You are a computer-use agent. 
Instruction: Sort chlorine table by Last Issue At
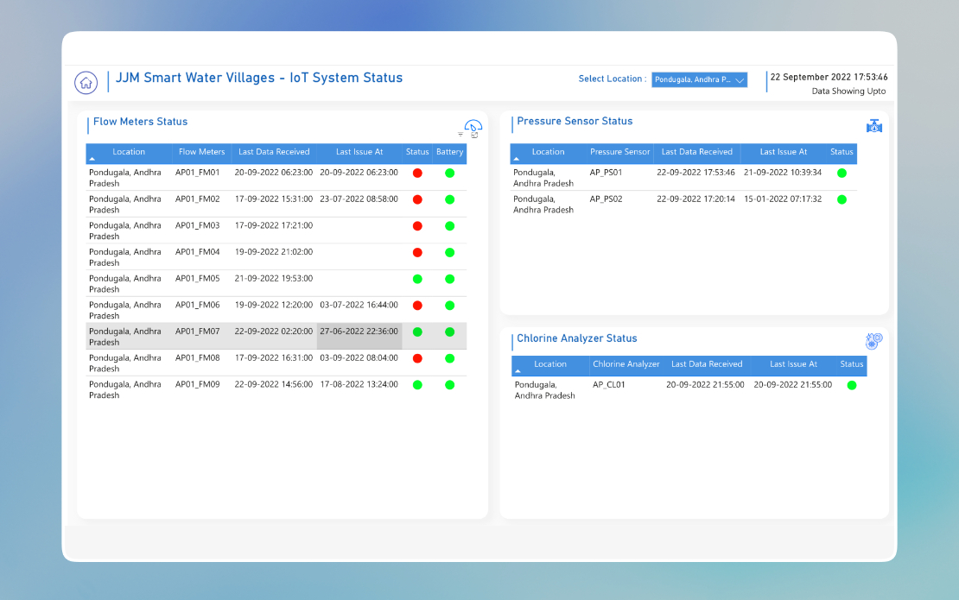coord(793,364)
